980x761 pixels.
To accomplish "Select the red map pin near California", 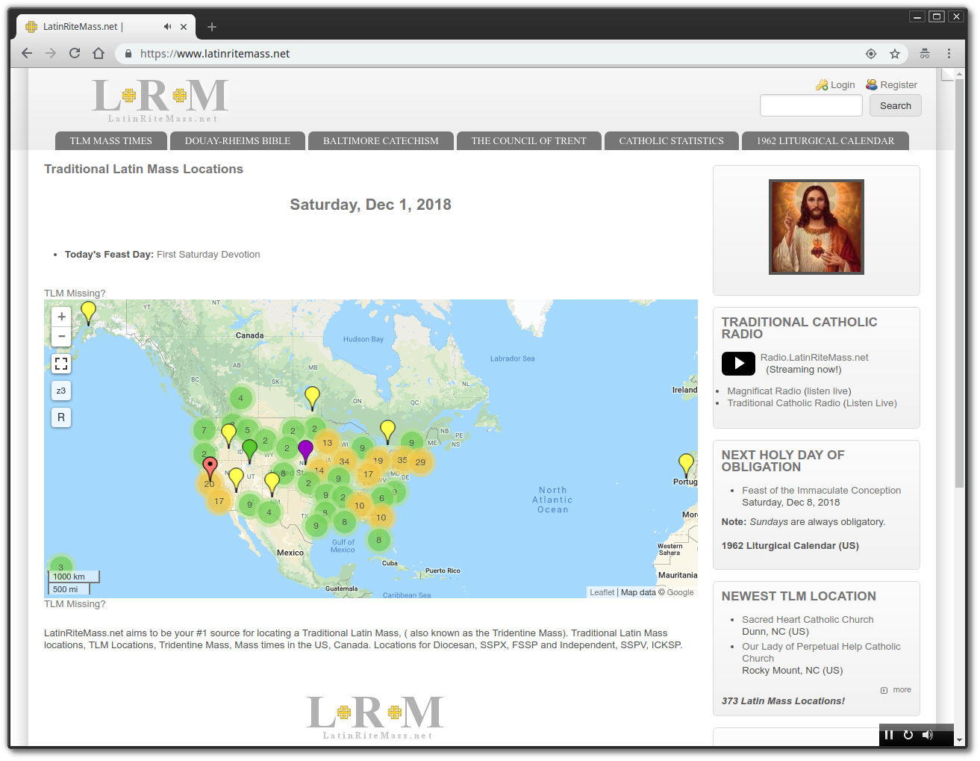I will point(210,469).
